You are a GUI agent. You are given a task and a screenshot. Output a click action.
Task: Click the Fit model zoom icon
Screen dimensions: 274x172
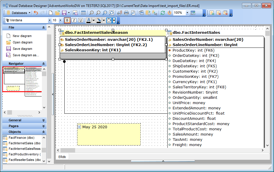click(x=105, y=13)
